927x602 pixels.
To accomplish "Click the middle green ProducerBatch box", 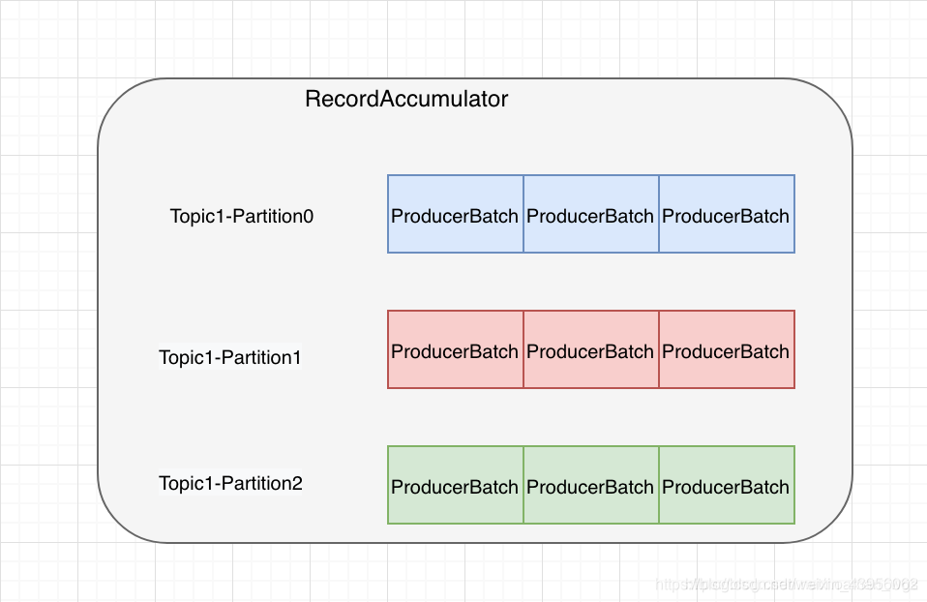I will point(590,486).
